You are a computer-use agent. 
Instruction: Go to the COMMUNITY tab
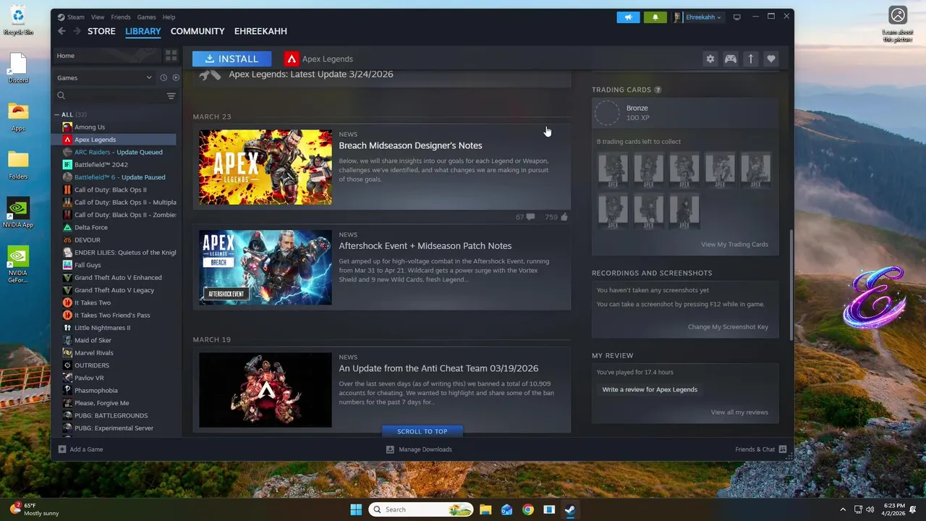click(x=197, y=31)
